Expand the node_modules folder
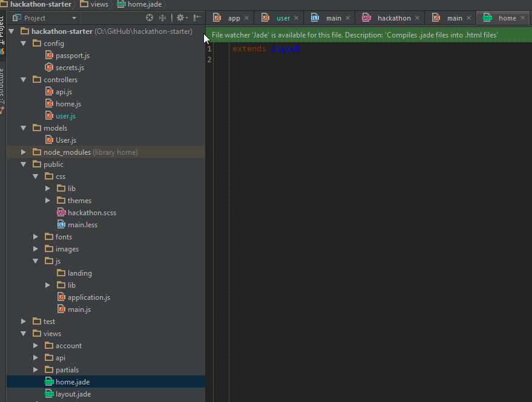Viewport: 532px width, 402px height. coord(24,152)
